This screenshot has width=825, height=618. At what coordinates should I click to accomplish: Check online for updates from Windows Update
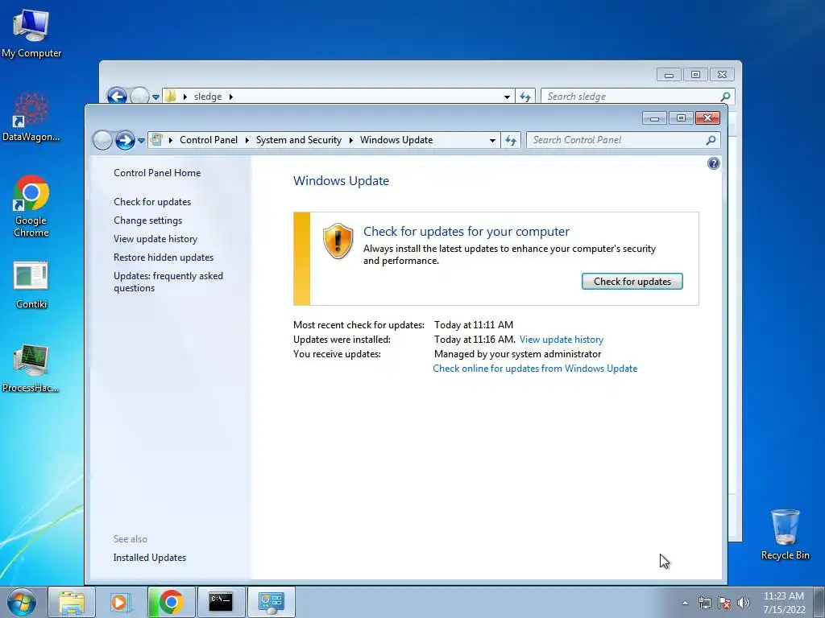(x=535, y=369)
